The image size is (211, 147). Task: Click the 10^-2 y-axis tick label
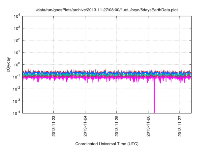click(x=16, y=89)
